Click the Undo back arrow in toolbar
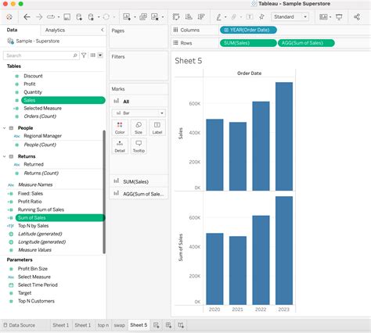Image resolution: width=371 pixels, height=333 pixels. coord(27,17)
